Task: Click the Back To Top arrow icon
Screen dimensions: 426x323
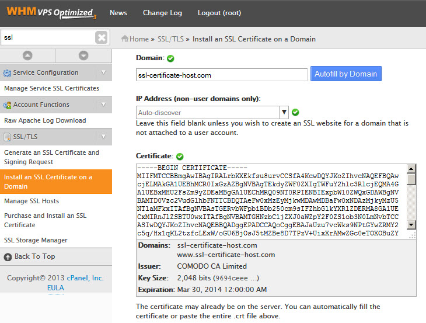Action: point(8,256)
